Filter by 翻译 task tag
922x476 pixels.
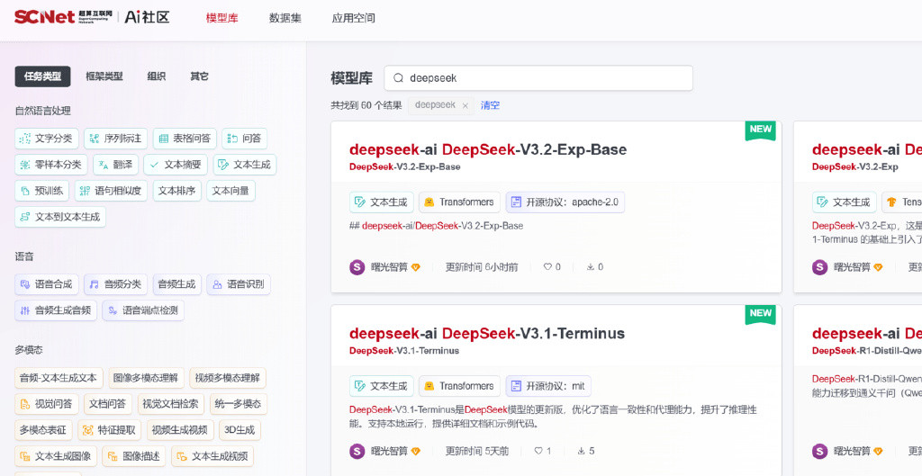coord(115,165)
